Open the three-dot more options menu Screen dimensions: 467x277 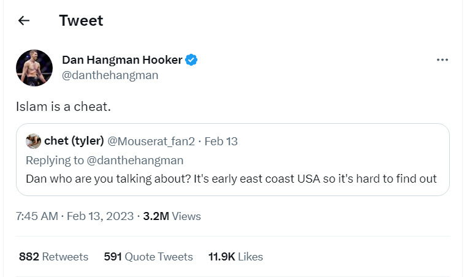442,60
